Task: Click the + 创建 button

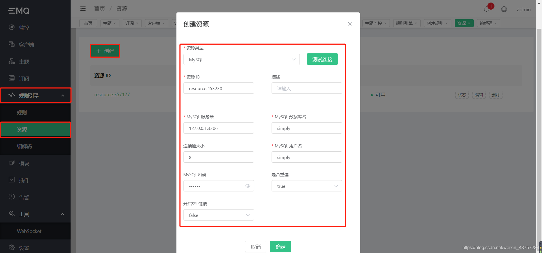Action: [105, 51]
